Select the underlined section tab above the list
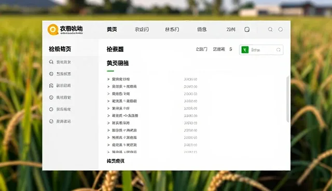This screenshot has width=332, height=191. [x=118, y=63]
